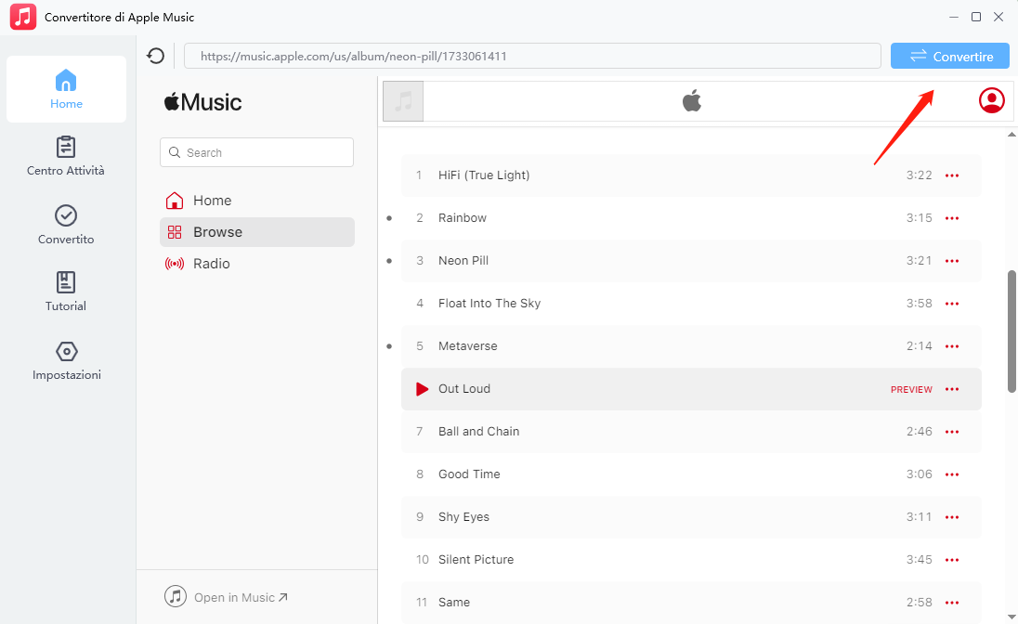Open Impostazioni settings

click(x=66, y=360)
